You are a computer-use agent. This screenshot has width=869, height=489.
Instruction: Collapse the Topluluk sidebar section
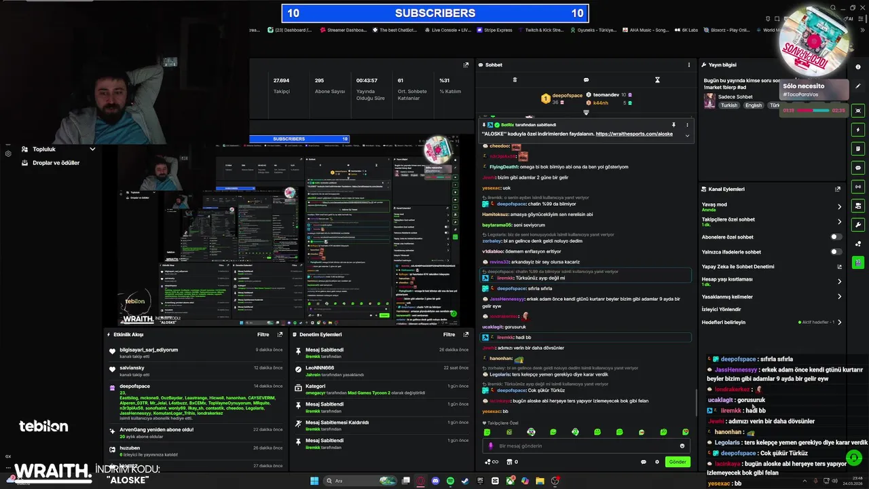pyautogui.click(x=92, y=149)
